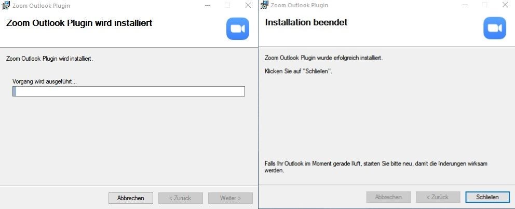Close the right installer window
The image size is (515, 209).
click(x=505, y=5)
